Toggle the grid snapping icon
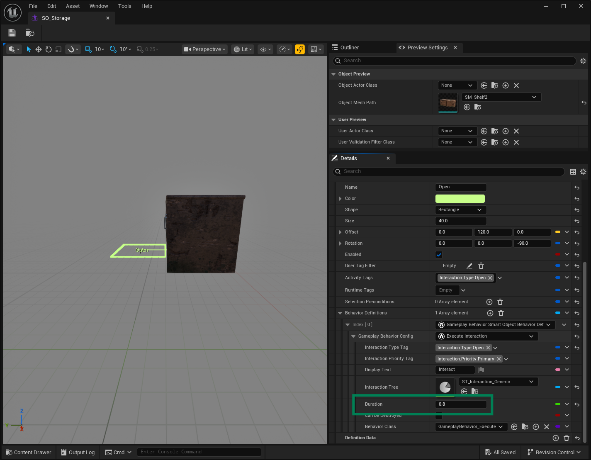The image size is (591, 460). coord(88,49)
